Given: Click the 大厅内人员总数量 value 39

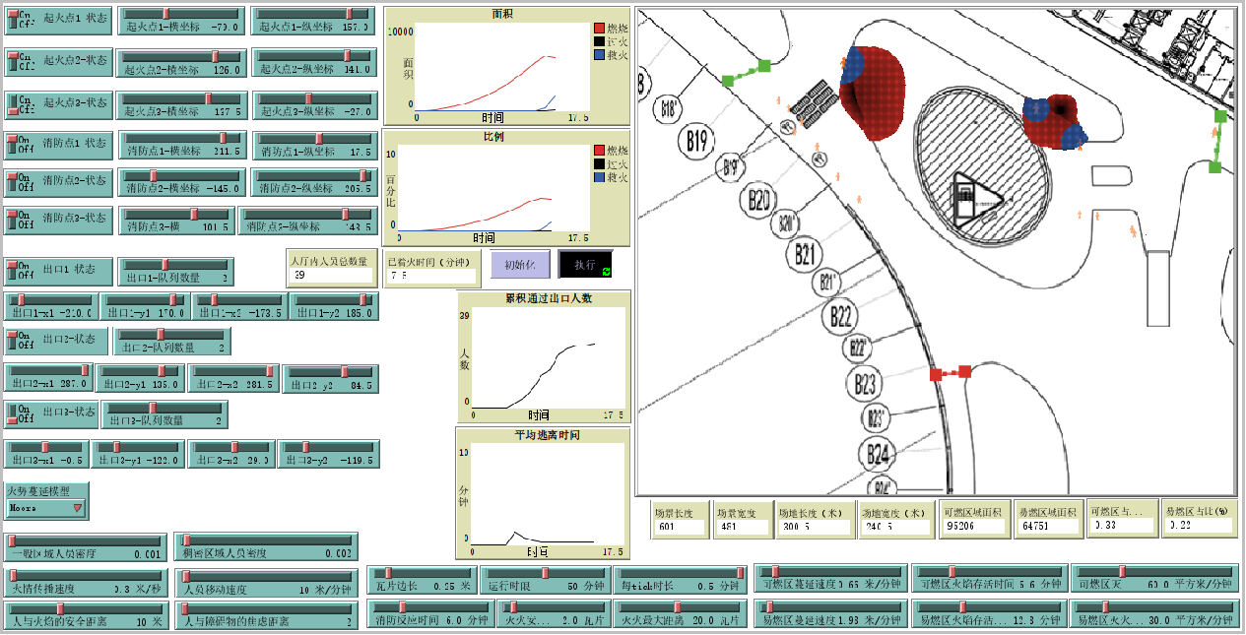Looking at the screenshot, I should [x=332, y=276].
